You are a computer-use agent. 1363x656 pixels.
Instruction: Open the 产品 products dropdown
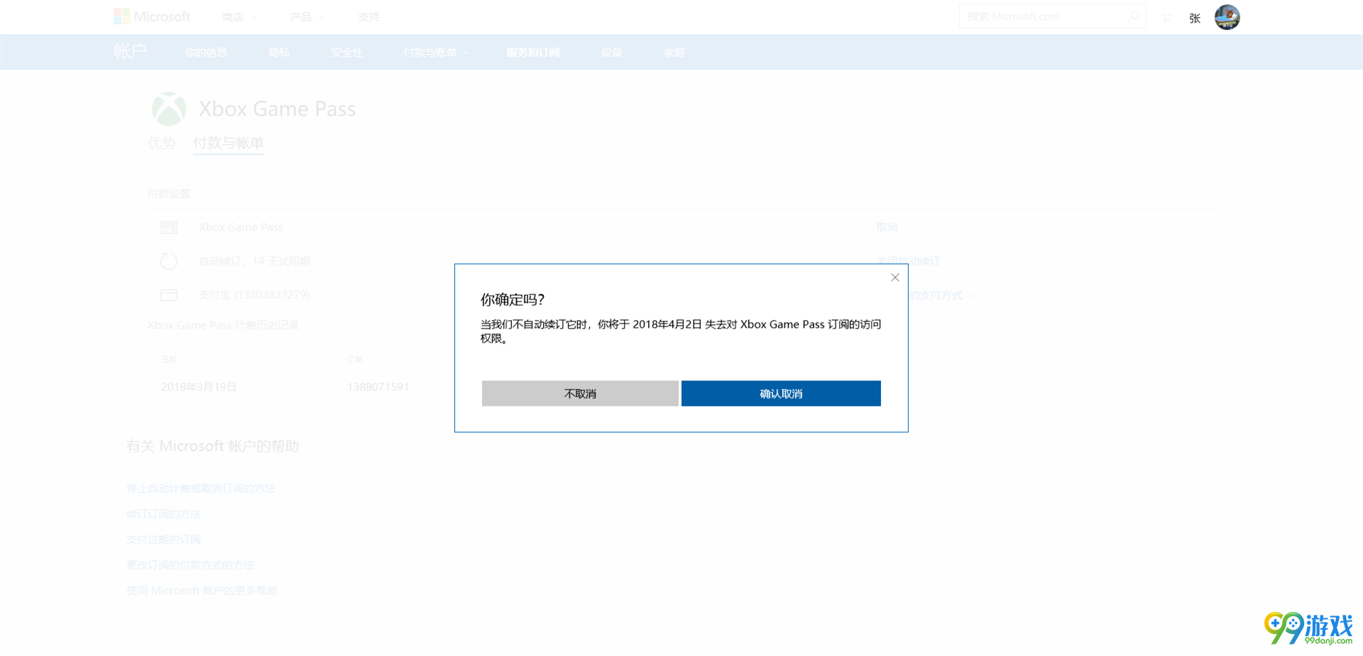[307, 17]
